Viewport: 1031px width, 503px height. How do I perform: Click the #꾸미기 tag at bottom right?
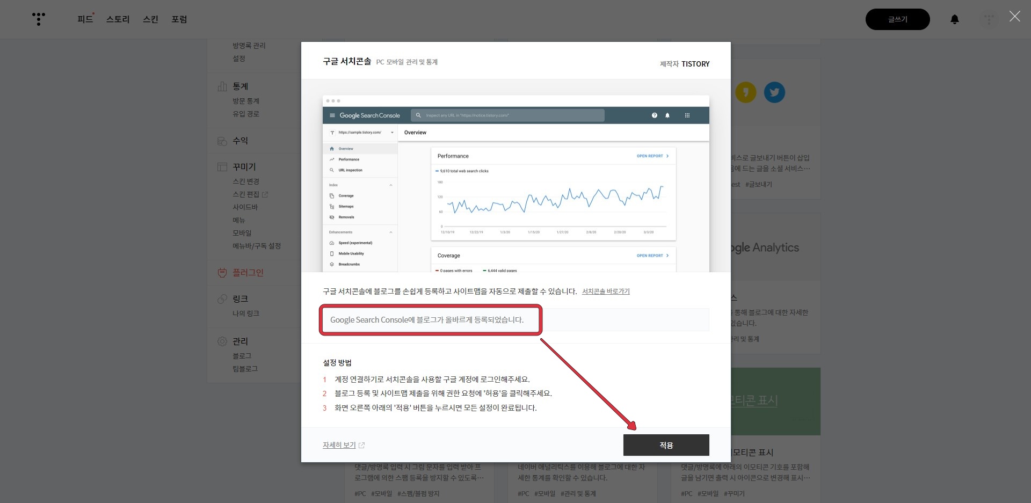tap(734, 494)
